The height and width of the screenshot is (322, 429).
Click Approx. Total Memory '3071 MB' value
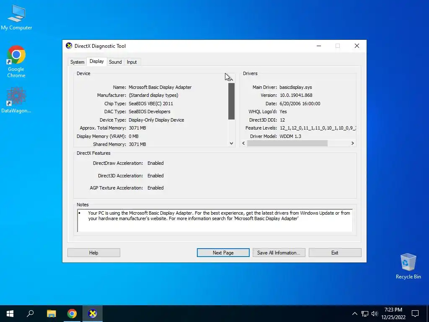(x=137, y=128)
